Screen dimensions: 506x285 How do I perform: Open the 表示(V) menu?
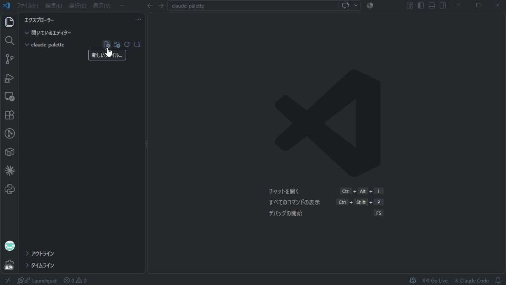click(102, 5)
